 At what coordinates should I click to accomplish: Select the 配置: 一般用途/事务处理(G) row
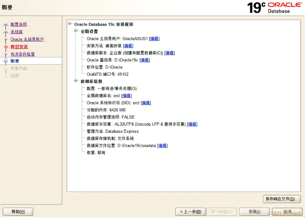(112, 89)
